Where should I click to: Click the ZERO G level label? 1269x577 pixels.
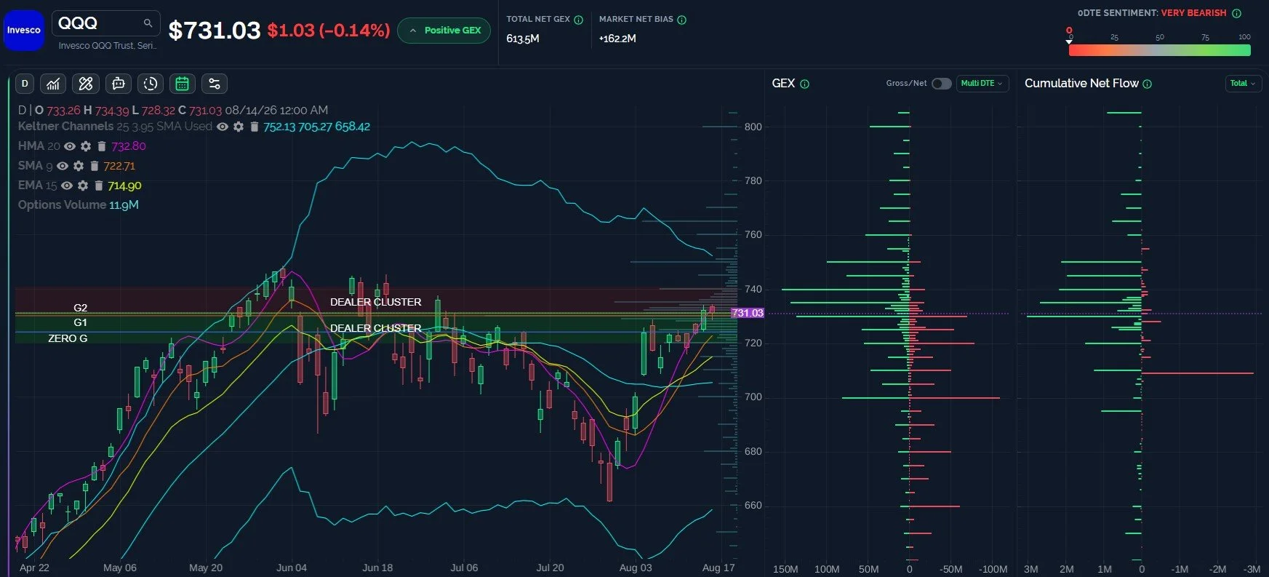[x=68, y=338]
